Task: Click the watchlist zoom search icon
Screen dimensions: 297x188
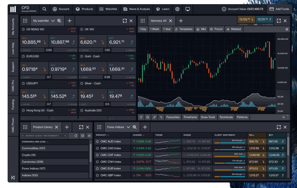Action: [59, 21]
